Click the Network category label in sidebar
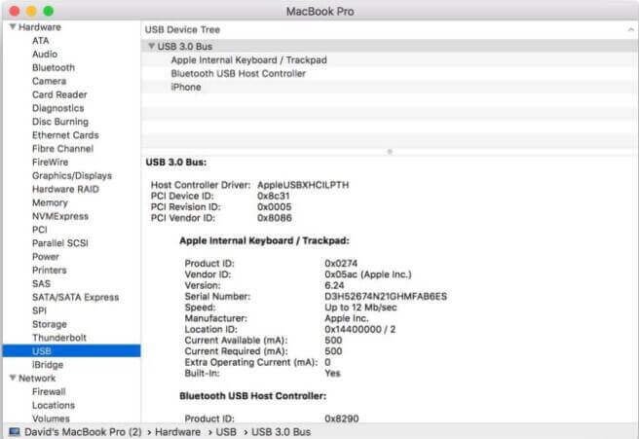The width and height of the screenshot is (639, 439). [37, 378]
